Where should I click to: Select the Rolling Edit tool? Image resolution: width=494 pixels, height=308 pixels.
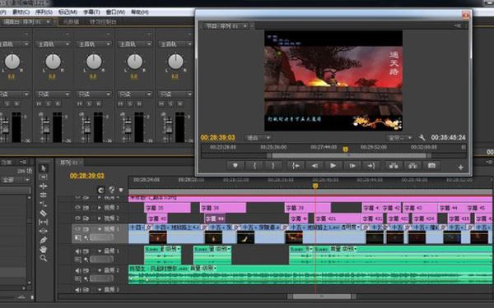(x=44, y=195)
